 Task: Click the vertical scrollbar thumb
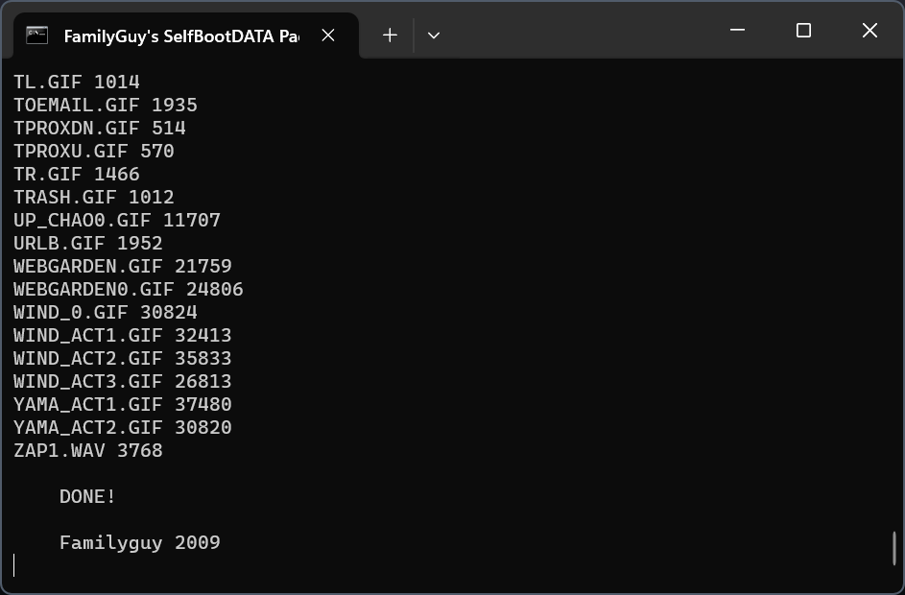pyautogui.click(x=894, y=548)
